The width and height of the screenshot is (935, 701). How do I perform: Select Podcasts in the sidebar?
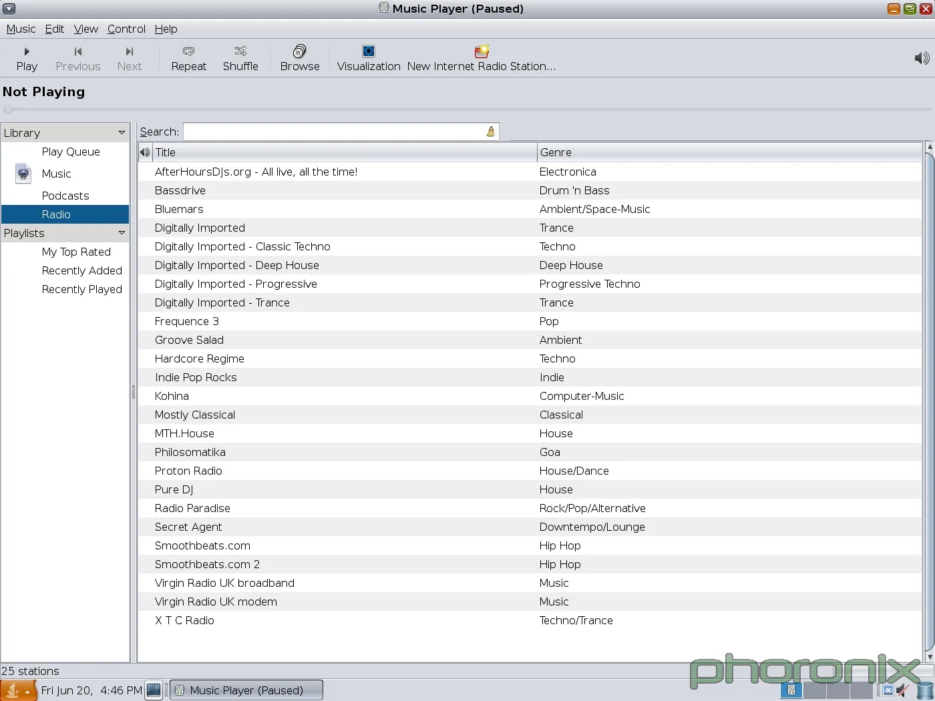[x=65, y=196]
